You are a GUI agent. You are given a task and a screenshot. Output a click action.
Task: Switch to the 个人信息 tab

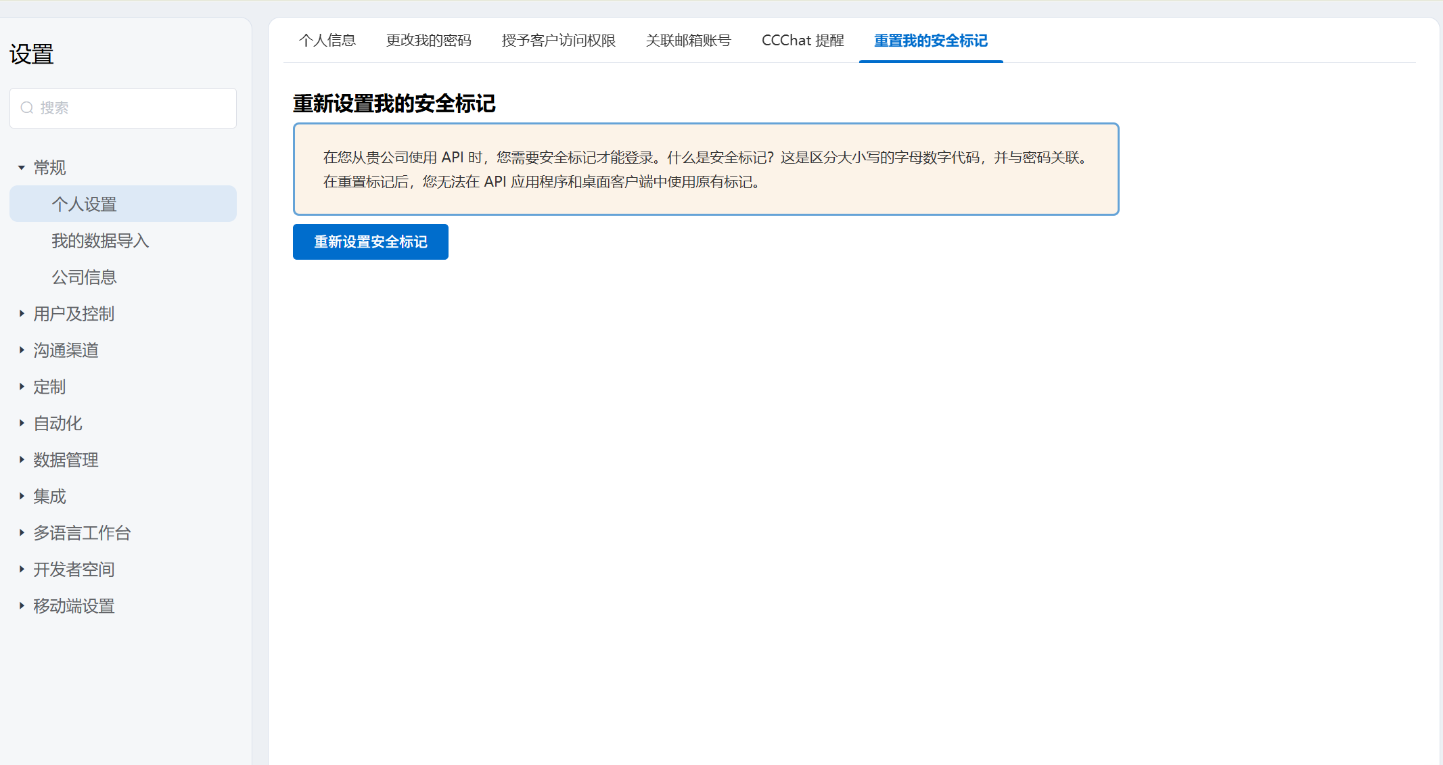click(x=327, y=41)
